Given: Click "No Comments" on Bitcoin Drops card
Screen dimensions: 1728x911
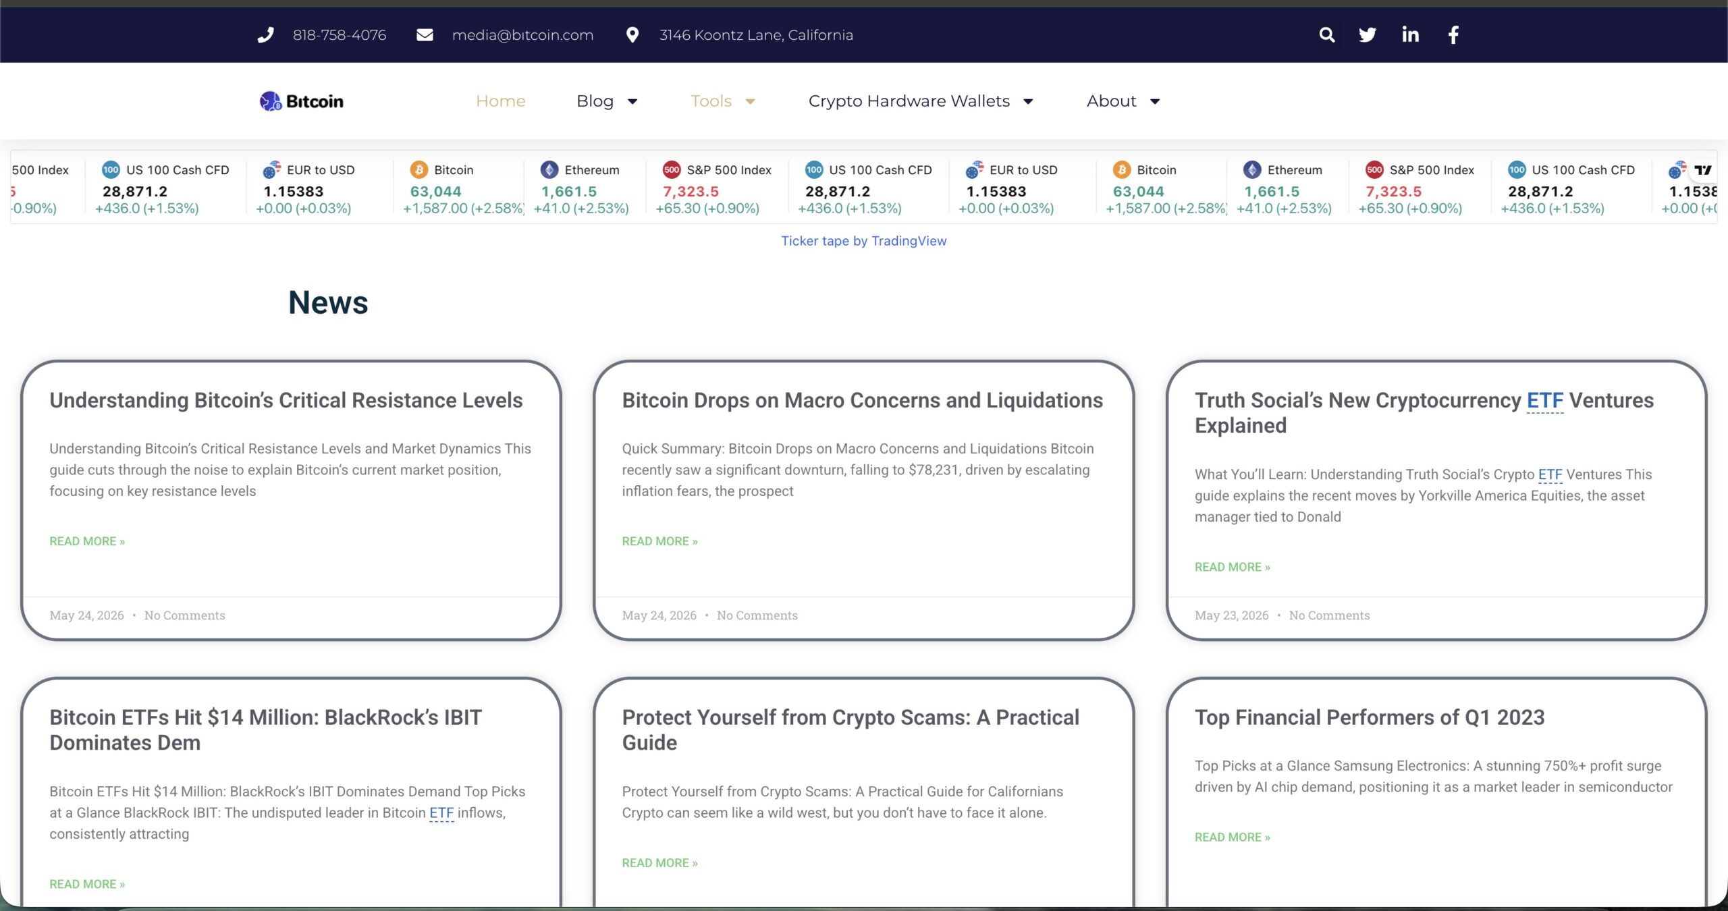Looking at the screenshot, I should (x=757, y=615).
